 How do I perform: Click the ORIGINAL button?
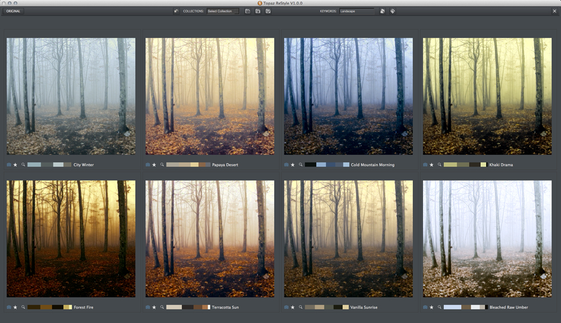tap(13, 11)
